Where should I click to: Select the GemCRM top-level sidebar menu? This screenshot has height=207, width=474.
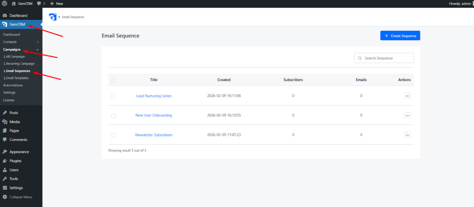(x=21, y=24)
